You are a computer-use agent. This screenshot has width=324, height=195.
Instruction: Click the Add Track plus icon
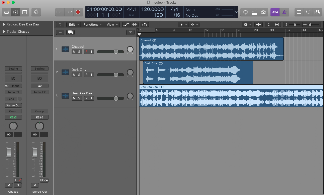60,32
